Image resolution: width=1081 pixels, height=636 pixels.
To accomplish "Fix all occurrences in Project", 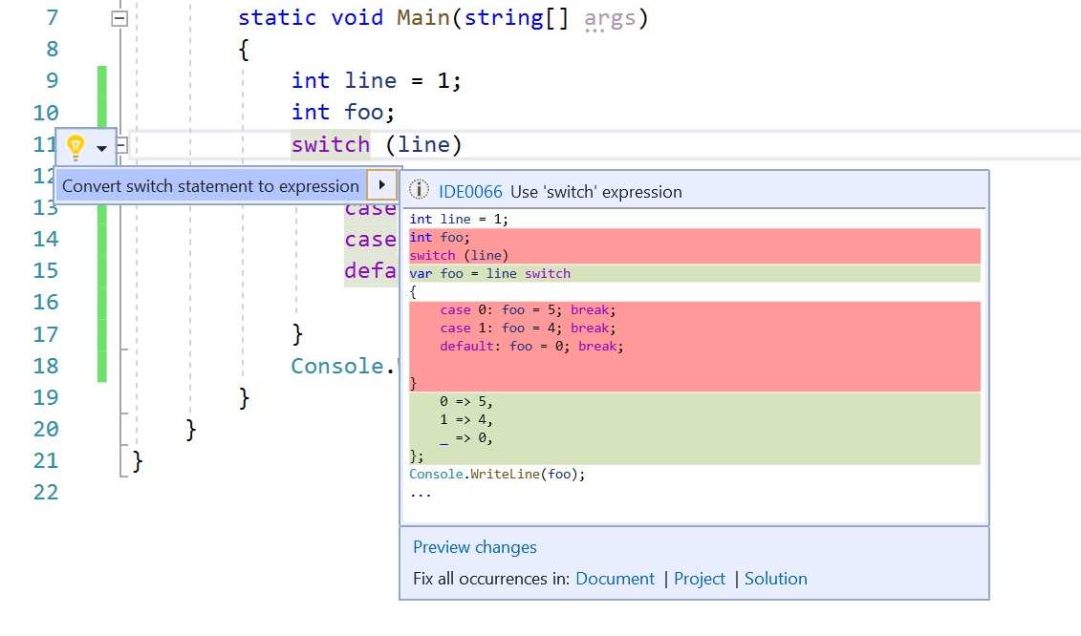I will click(x=700, y=579).
